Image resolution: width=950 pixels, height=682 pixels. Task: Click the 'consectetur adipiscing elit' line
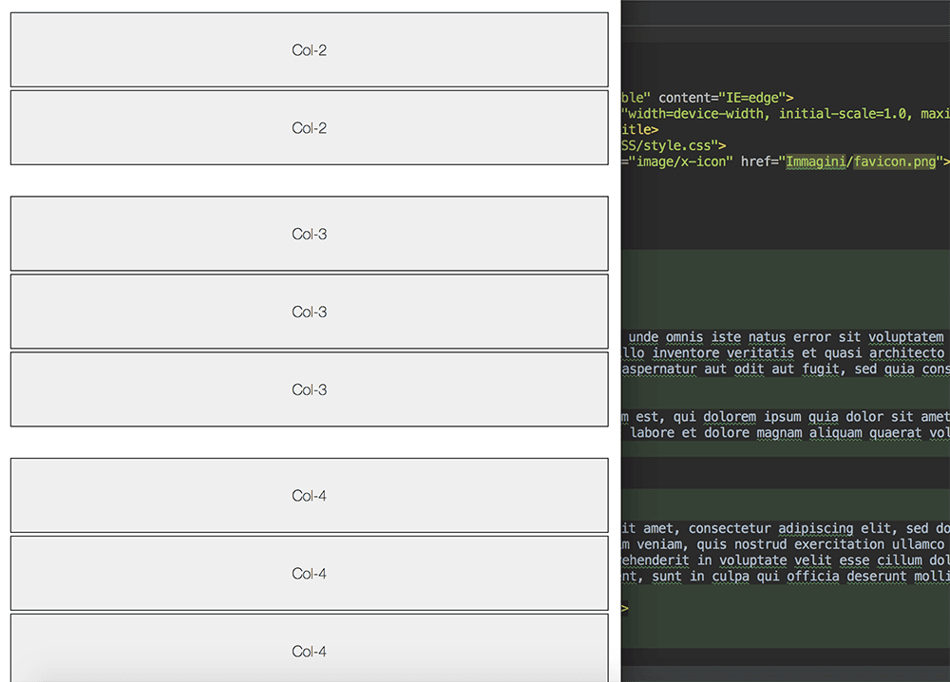click(x=786, y=528)
